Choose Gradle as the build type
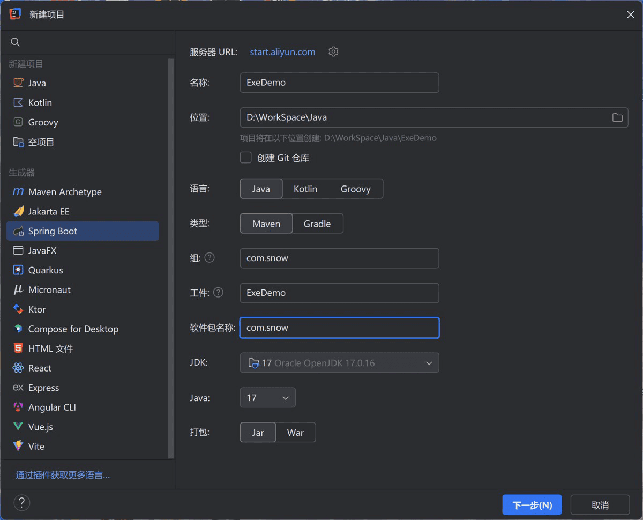The height and width of the screenshot is (520, 643). tap(317, 224)
